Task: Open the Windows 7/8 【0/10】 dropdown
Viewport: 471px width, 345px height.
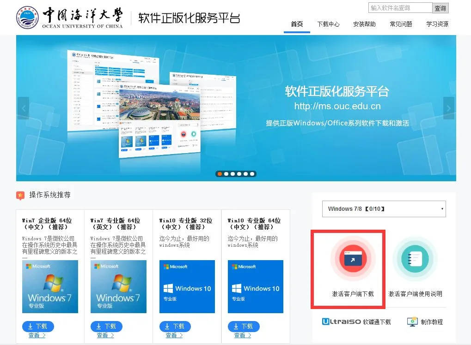Action: [x=384, y=209]
